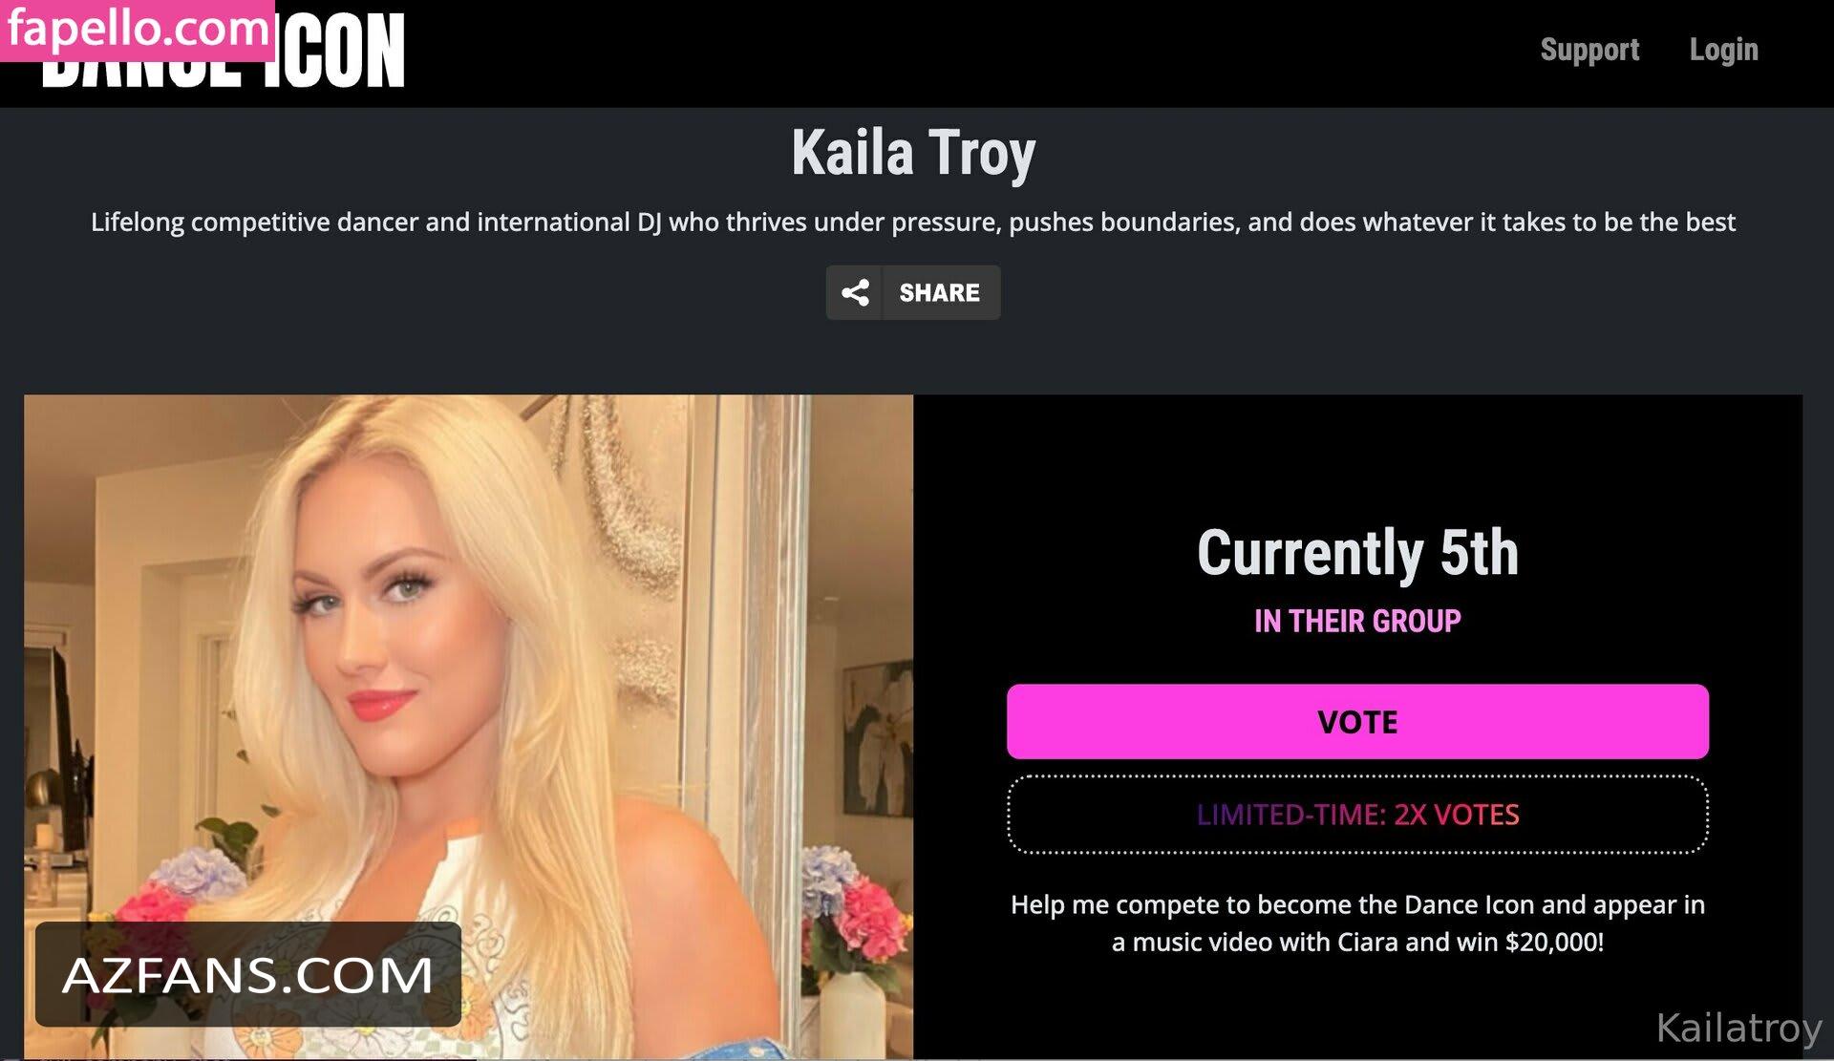Click the Lifelong competitive dancer bio line
This screenshot has height=1061, width=1834.
point(912,222)
